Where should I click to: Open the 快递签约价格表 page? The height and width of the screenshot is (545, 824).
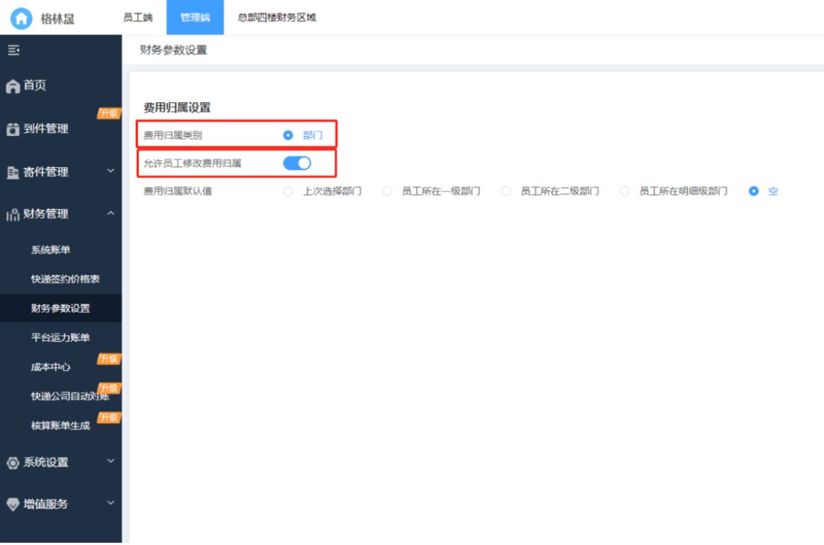point(65,279)
